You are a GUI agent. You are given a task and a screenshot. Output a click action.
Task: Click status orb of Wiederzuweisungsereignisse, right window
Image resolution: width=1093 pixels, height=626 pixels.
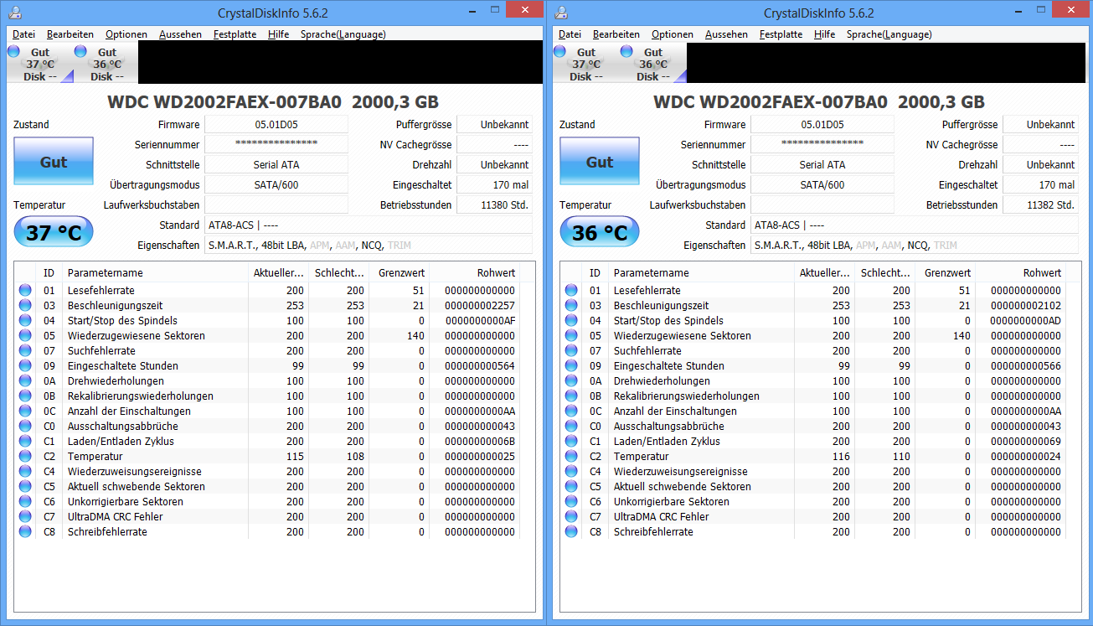571,471
